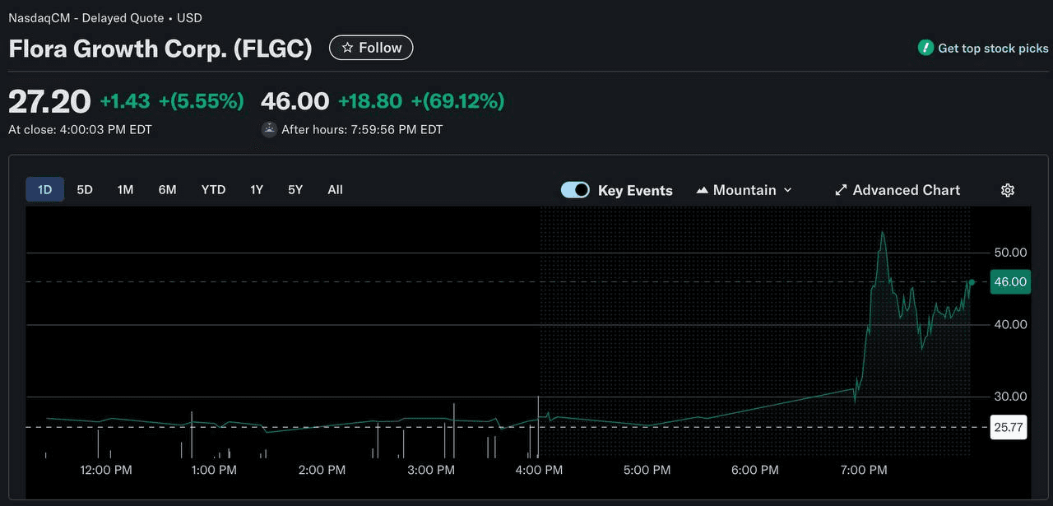
Task: Click the 40.00 price axis label
Action: click(1010, 325)
